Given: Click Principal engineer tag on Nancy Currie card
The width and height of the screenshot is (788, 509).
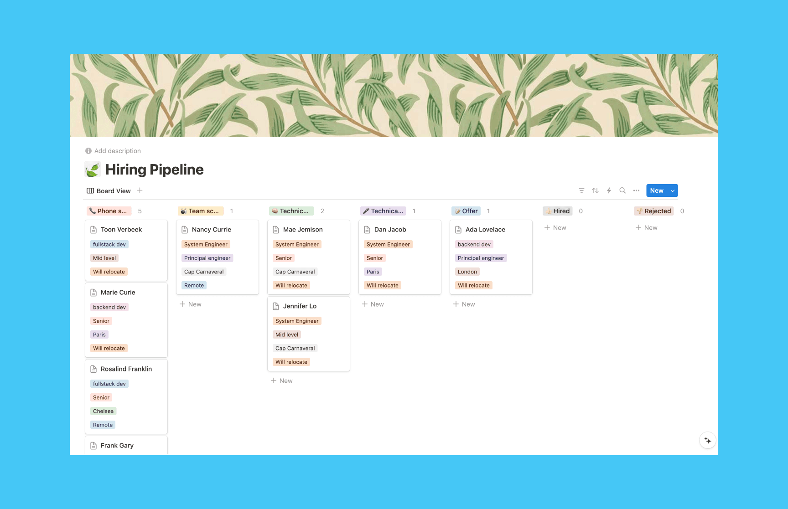Looking at the screenshot, I should [x=207, y=258].
